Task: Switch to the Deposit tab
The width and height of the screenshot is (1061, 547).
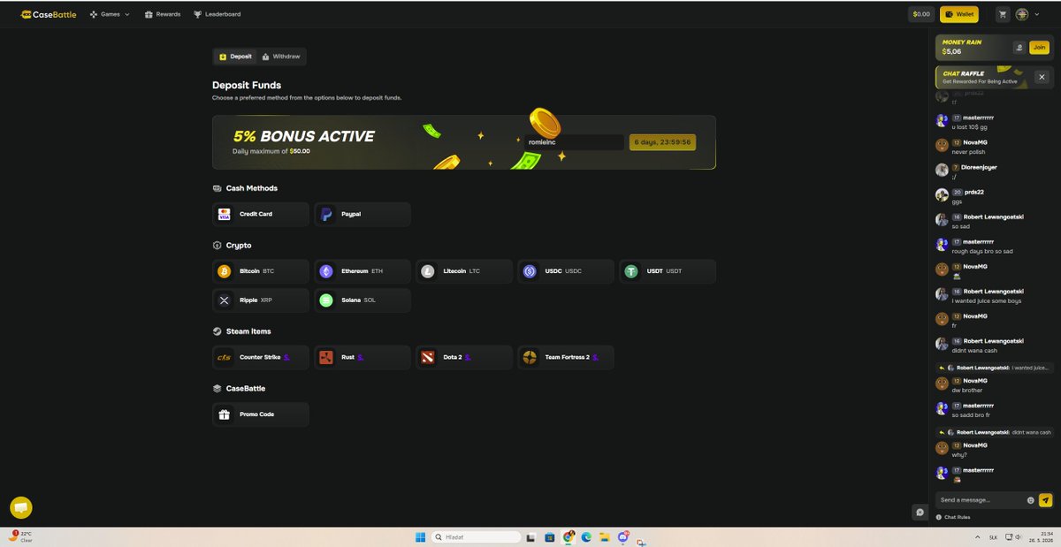Action: point(235,57)
